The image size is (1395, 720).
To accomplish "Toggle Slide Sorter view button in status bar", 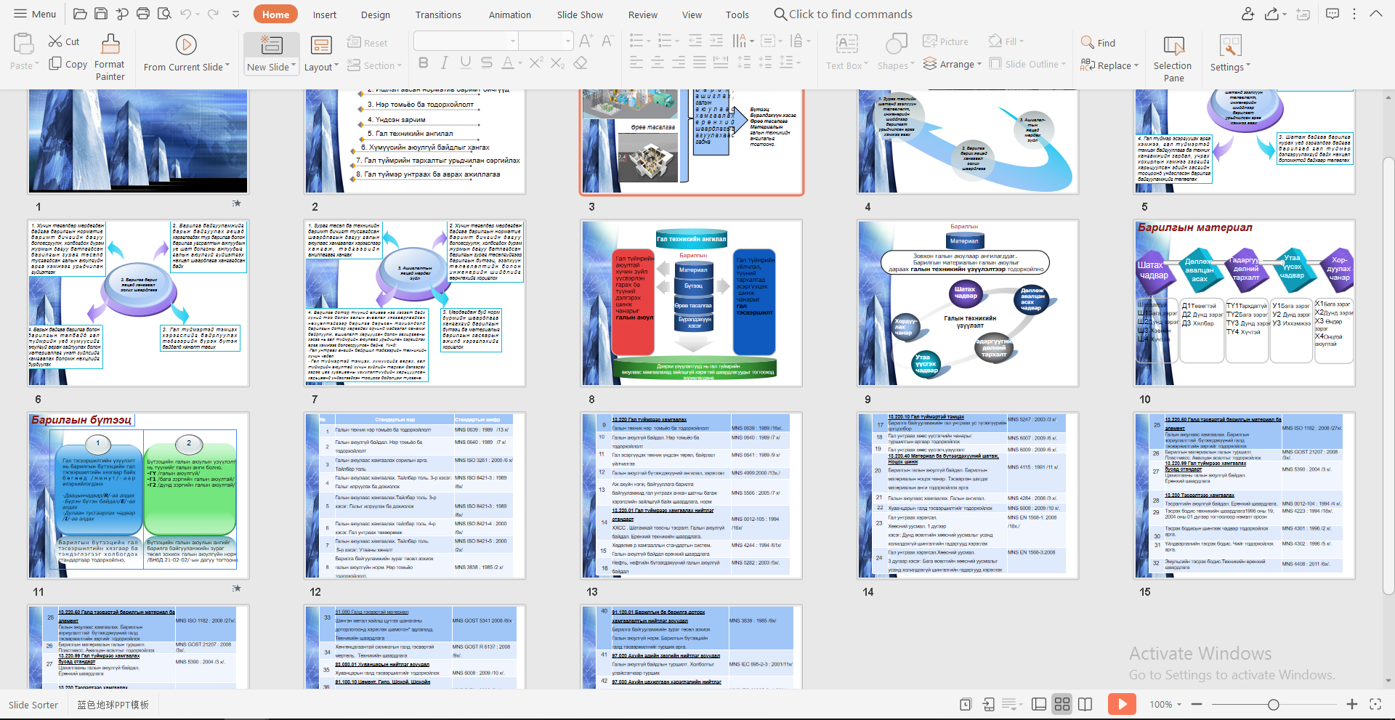I will click(x=1062, y=704).
